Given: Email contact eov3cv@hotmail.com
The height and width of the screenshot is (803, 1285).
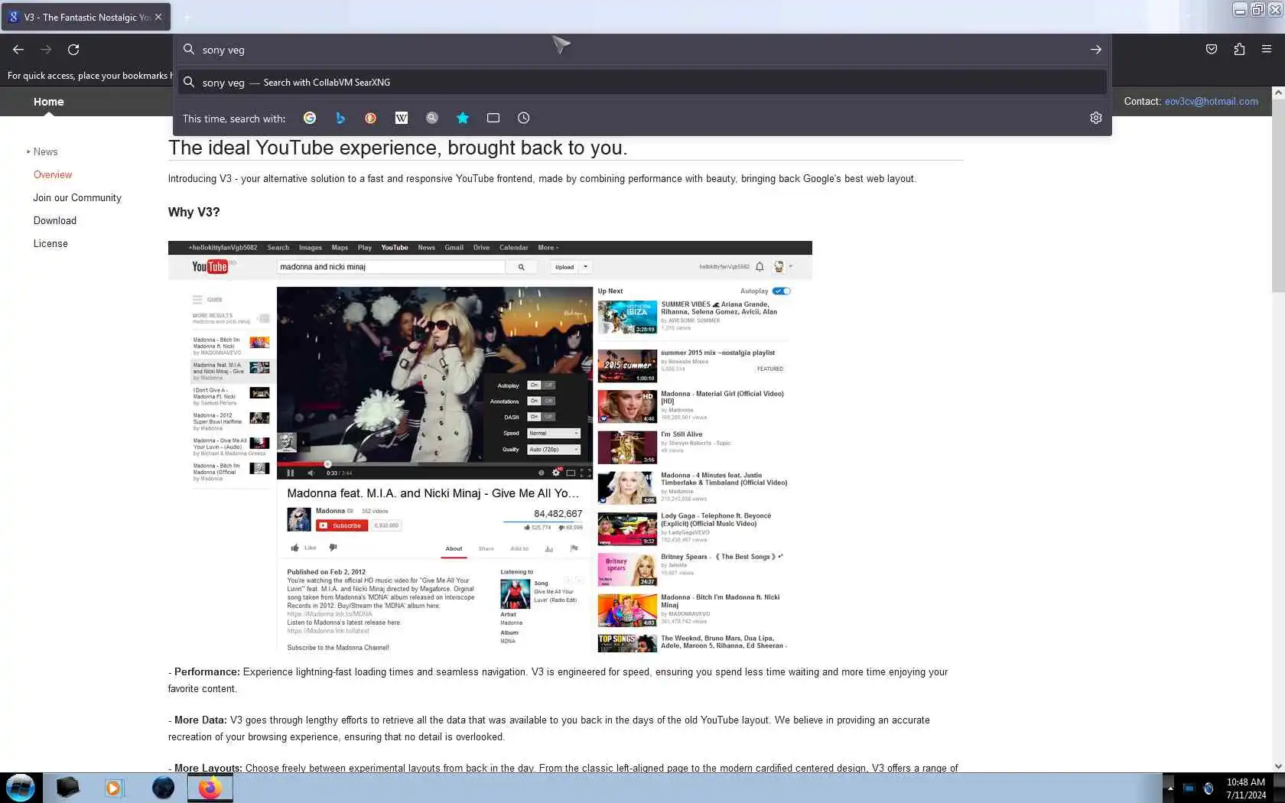Looking at the screenshot, I should (1212, 101).
